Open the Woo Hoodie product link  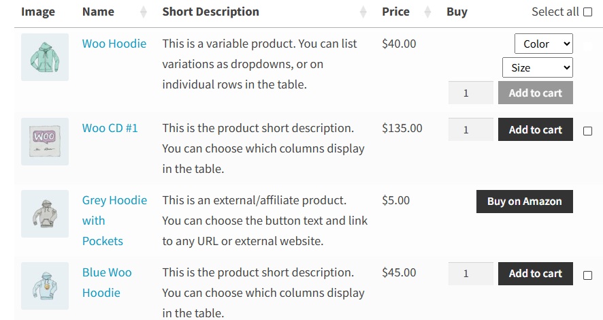coord(114,44)
